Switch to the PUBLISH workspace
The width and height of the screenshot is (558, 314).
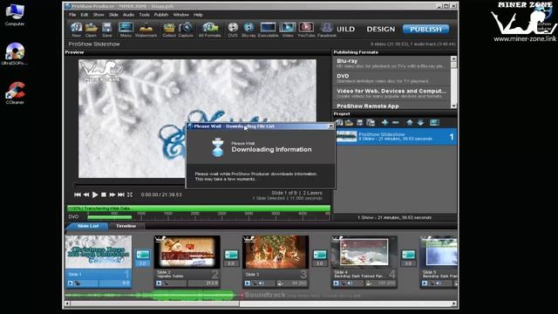pos(425,29)
